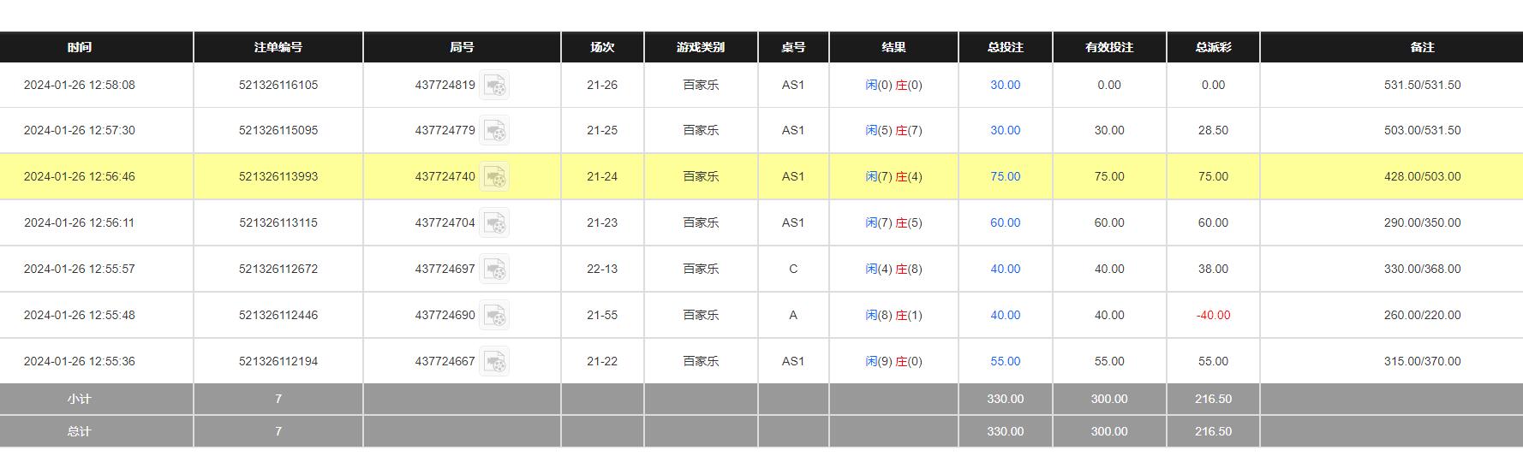Open the blue 75.00 total bet link
1523x474 pixels.
tap(1005, 177)
